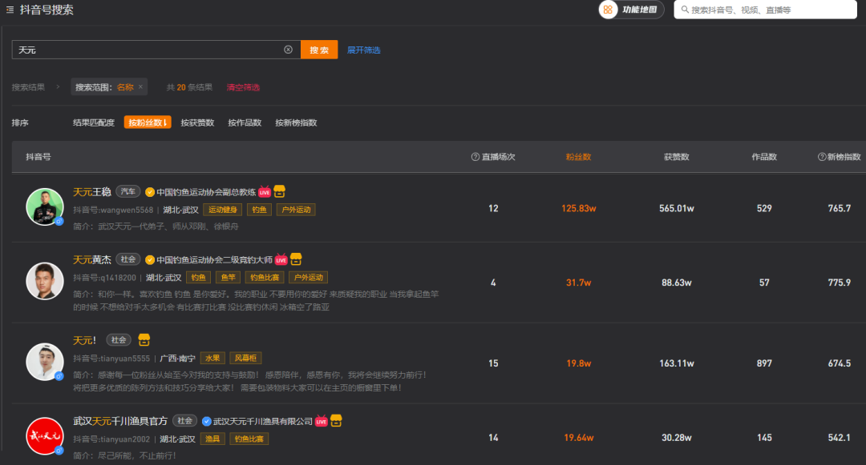
Task: Click the orange 搜索 button
Action: [x=319, y=50]
